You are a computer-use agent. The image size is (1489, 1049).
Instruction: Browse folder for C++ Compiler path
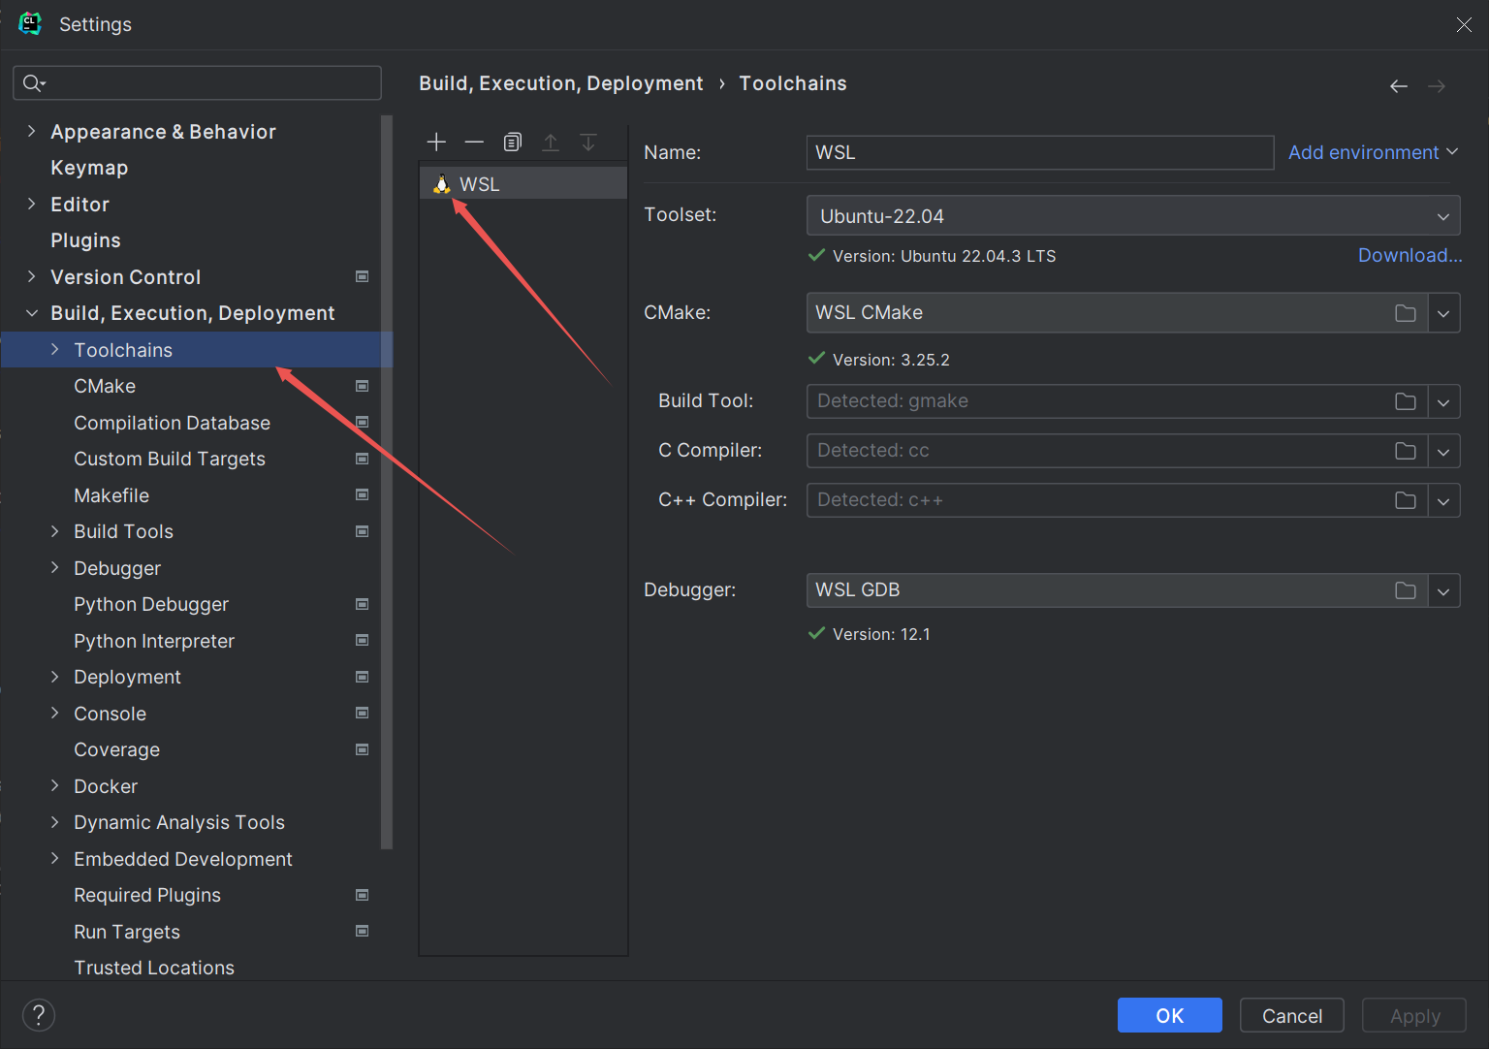coord(1406,500)
